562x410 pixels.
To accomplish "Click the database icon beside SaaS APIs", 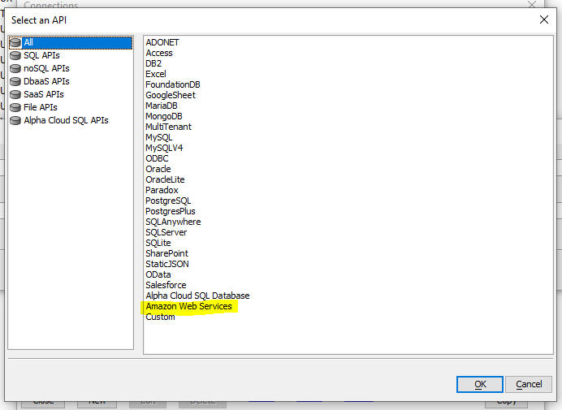I will [x=15, y=94].
